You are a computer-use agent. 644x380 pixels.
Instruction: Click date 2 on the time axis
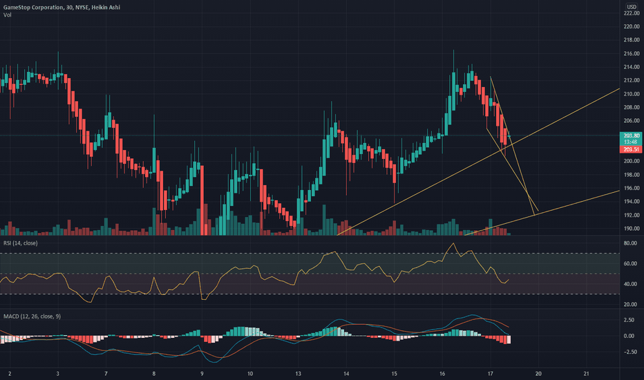pyautogui.click(x=10, y=374)
